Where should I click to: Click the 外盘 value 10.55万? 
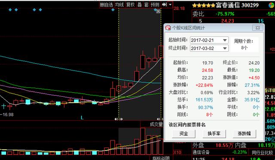pos(224,145)
